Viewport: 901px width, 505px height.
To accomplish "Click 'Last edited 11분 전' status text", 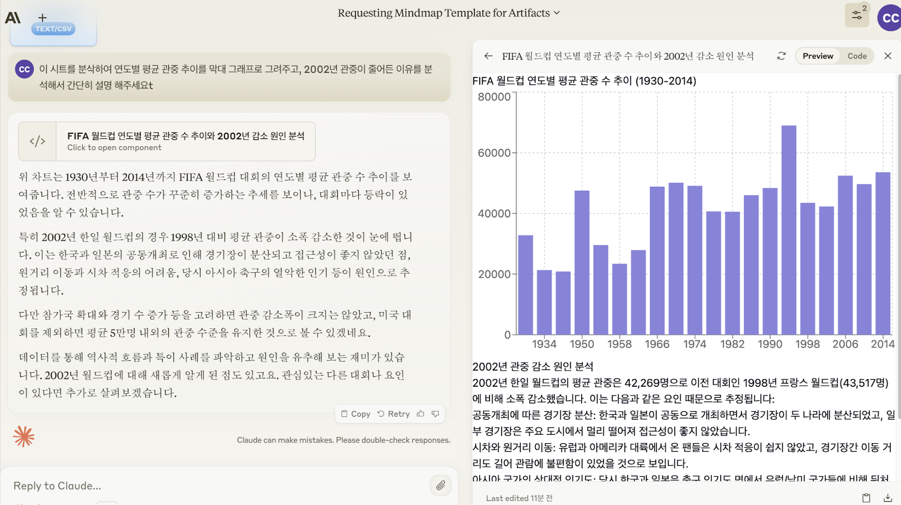I will tap(519, 498).
